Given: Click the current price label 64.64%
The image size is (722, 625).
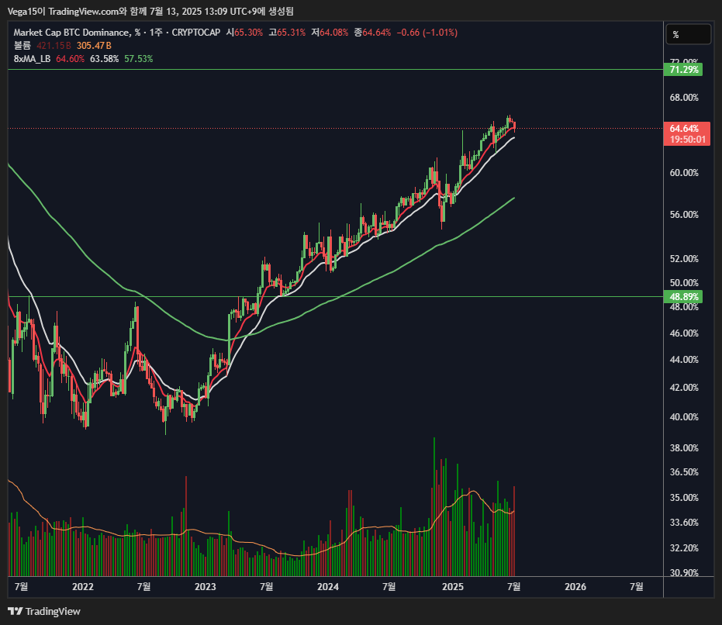Looking at the screenshot, I should (684, 129).
